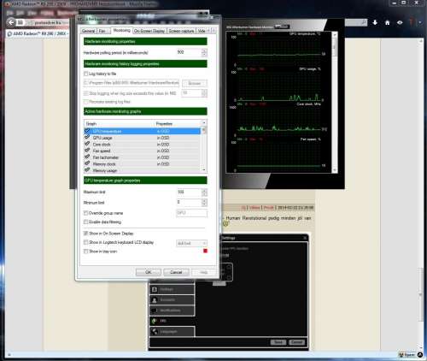Go back using the browser back arrow
Image resolution: width=427 pixels, height=361 pixels.
click(11, 22)
